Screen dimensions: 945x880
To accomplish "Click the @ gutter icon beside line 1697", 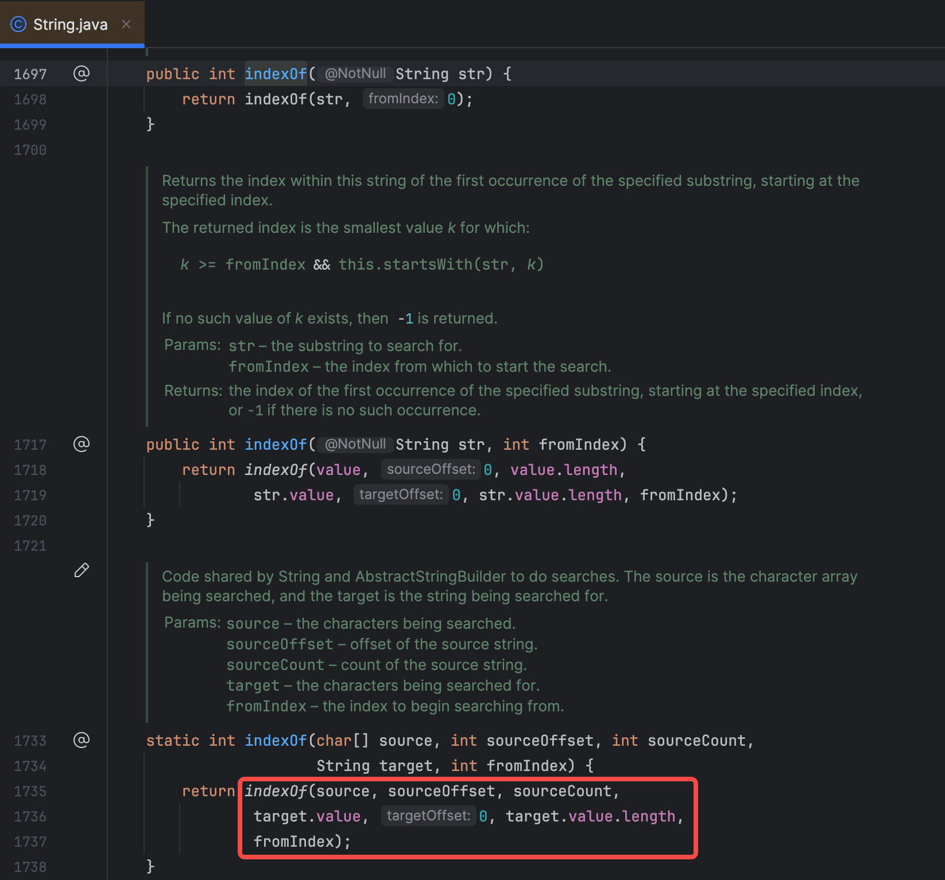I will pyautogui.click(x=82, y=73).
